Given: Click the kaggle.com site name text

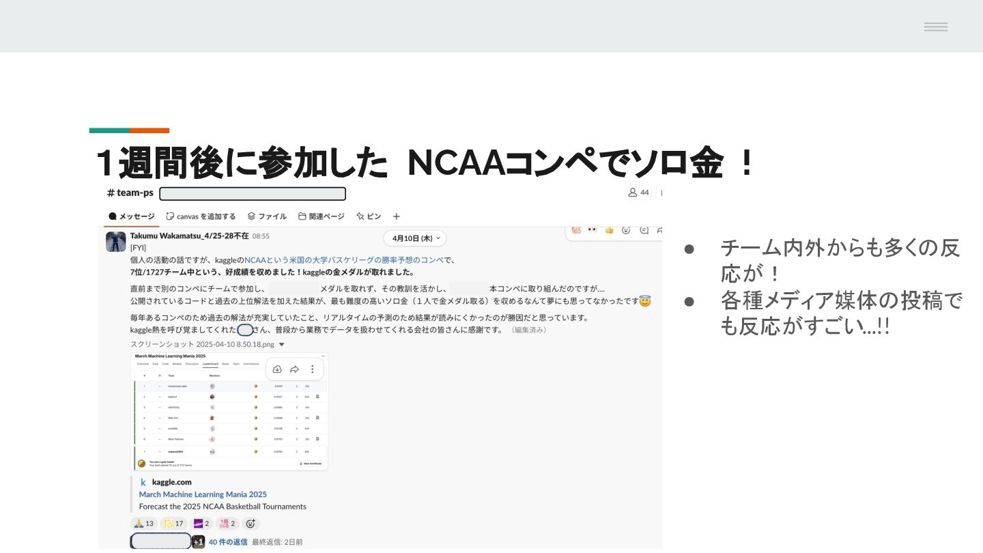Looking at the screenshot, I should click(x=171, y=482).
